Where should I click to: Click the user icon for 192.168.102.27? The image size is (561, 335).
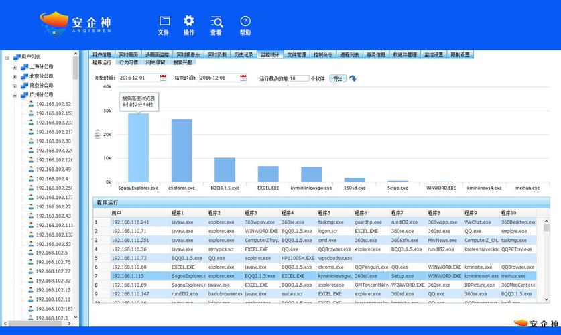(31, 271)
